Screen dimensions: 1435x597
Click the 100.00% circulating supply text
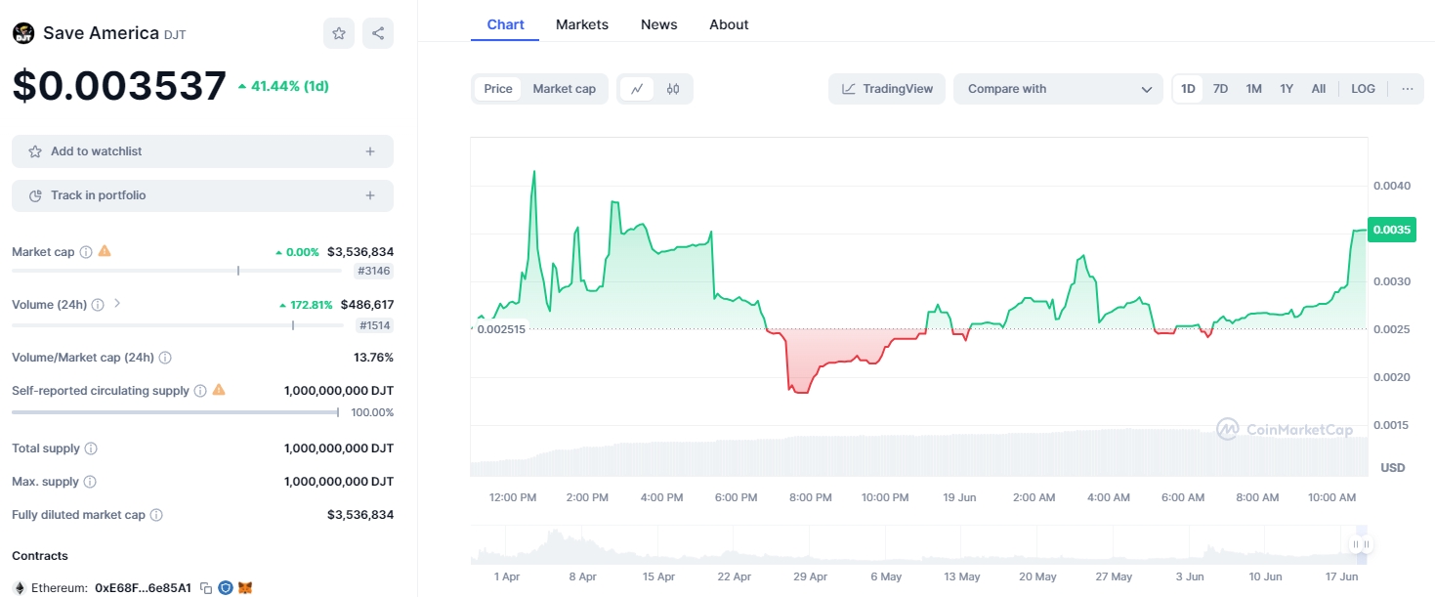(372, 412)
